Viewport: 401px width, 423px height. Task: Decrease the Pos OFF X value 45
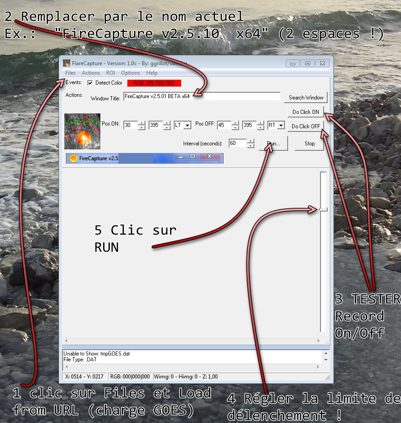235,127
